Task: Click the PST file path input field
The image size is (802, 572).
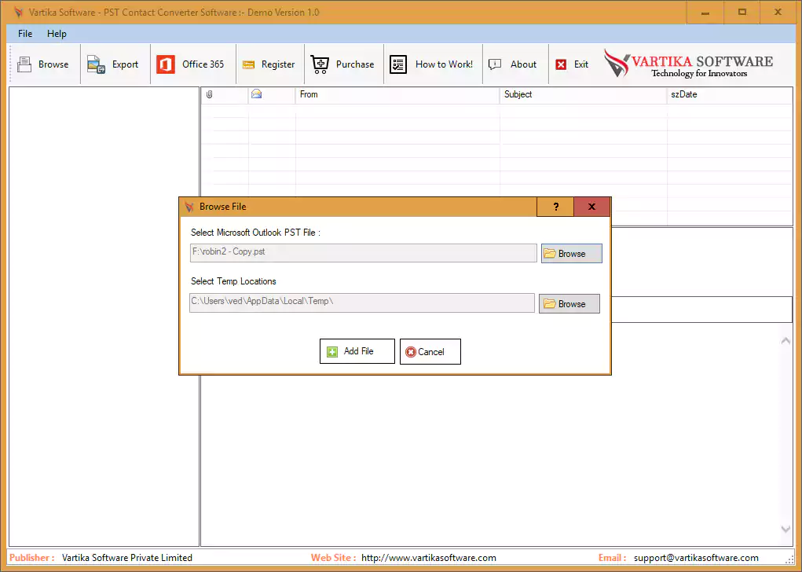Action: [363, 253]
